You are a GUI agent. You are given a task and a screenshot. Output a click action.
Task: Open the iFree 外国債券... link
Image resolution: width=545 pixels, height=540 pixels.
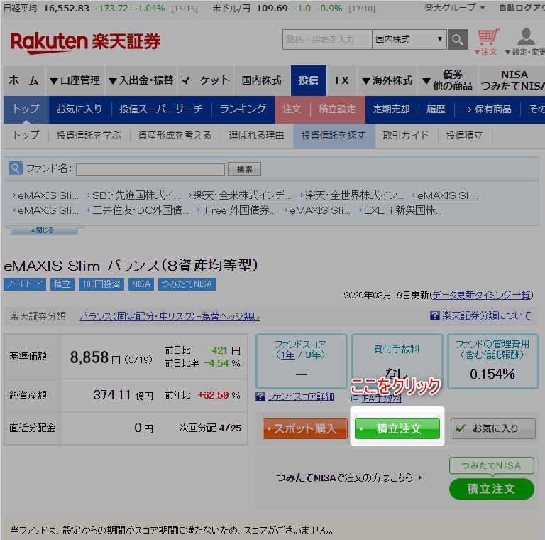[x=239, y=210]
